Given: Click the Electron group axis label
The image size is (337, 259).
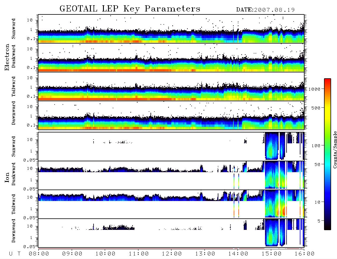Looking at the screenshot, I should pos(7,57).
